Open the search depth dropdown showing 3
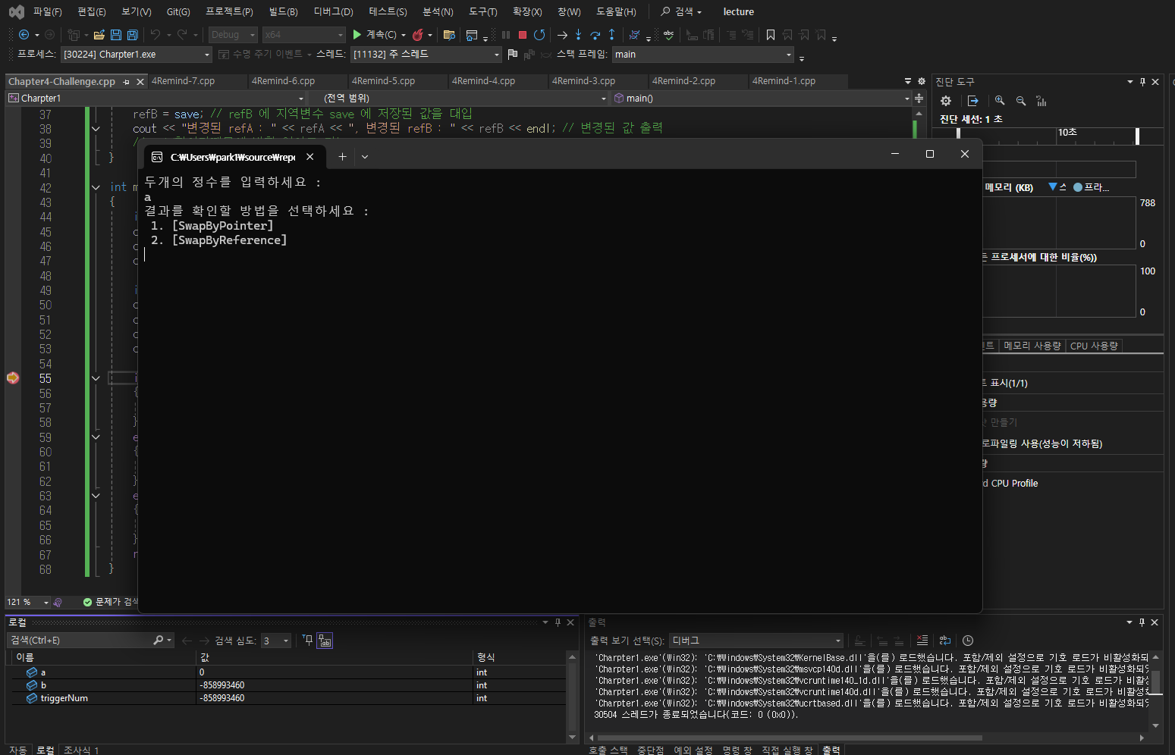This screenshot has height=755, width=1175. coord(276,641)
